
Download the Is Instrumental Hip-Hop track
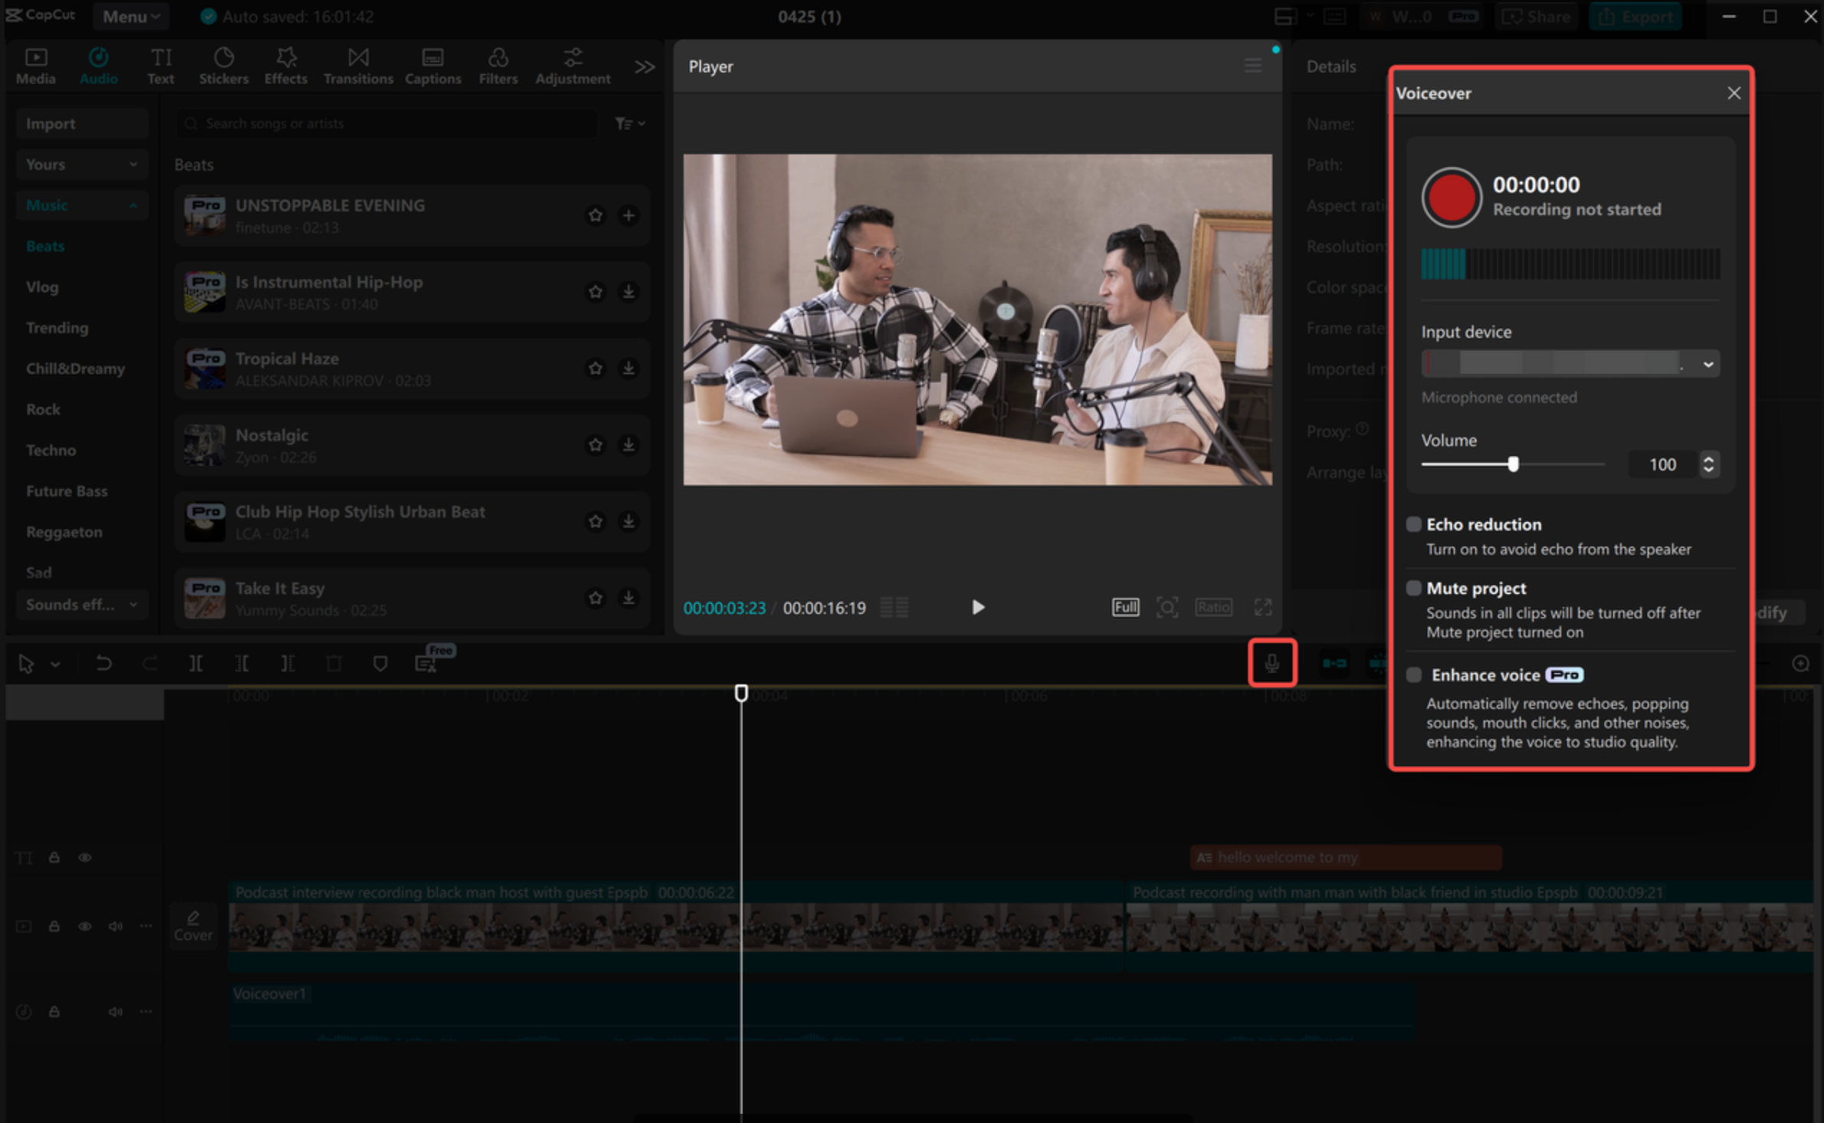pyautogui.click(x=628, y=292)
